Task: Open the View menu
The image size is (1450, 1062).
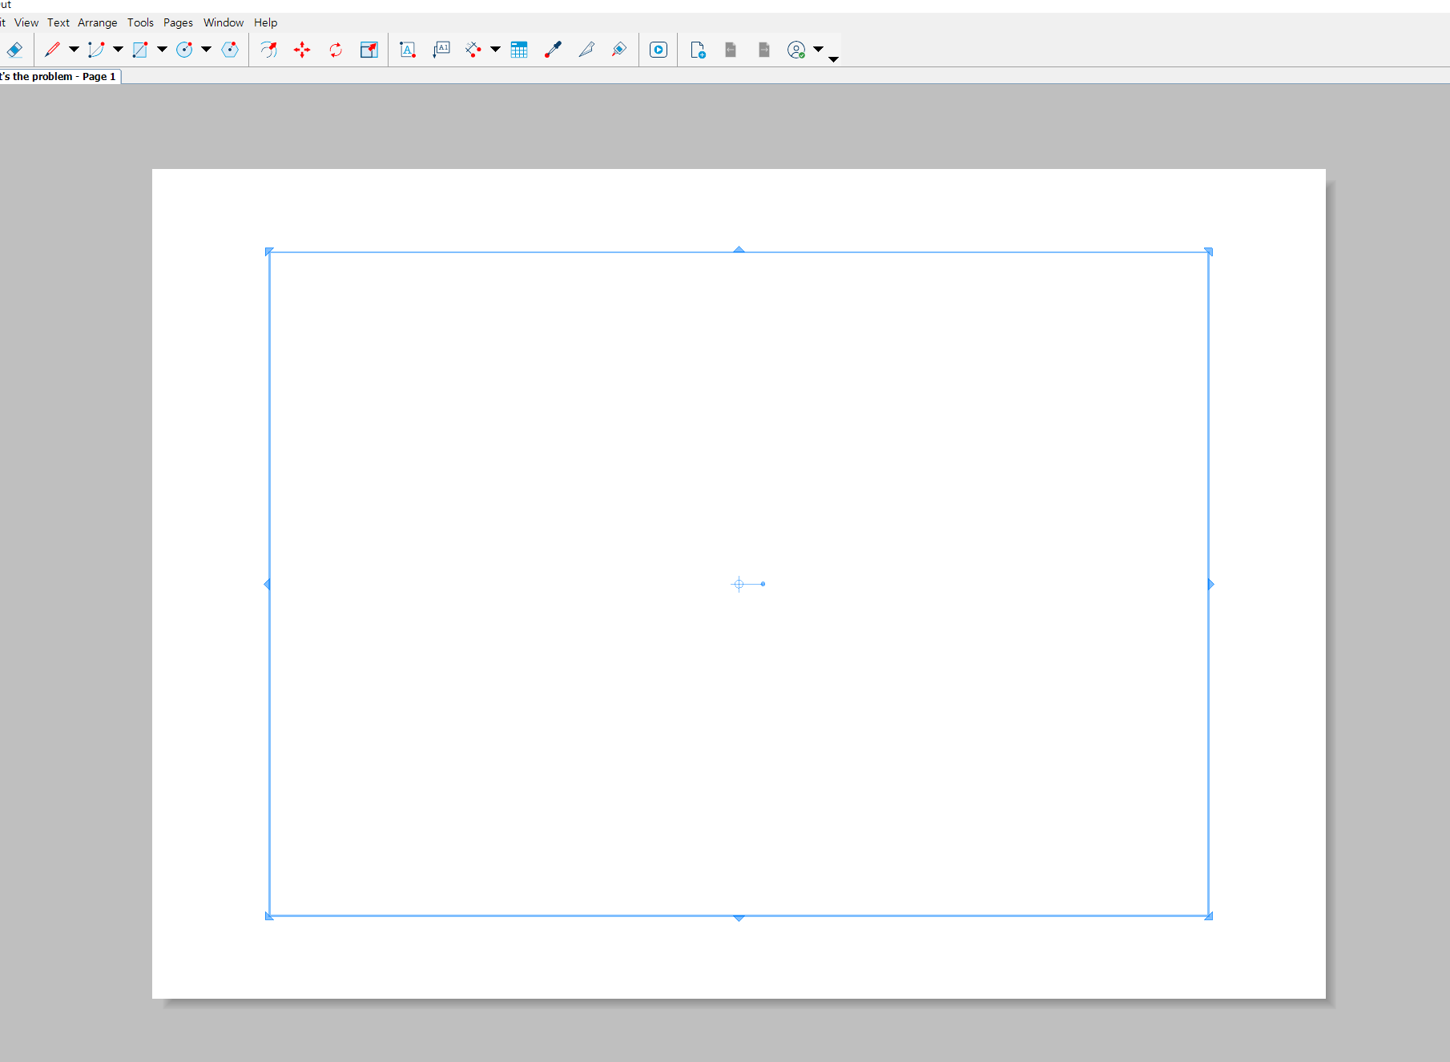Action: click(26, 22)
